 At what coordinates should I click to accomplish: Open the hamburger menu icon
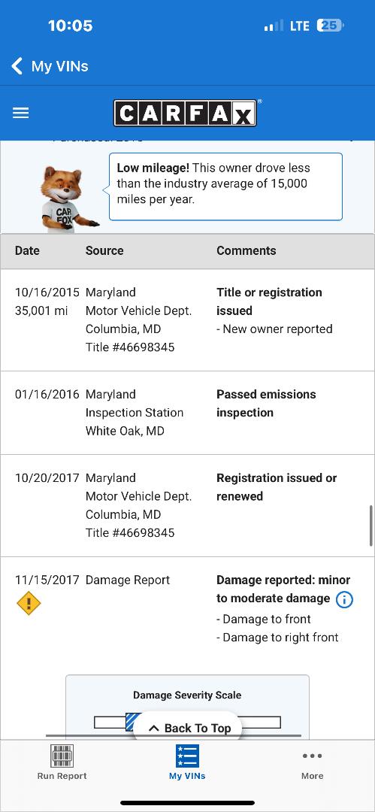[21, 113]
